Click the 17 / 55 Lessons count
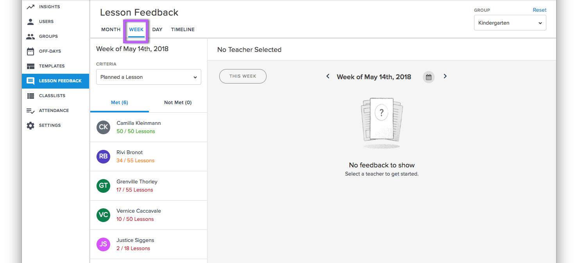578x263 pixels. click(135, 190)
